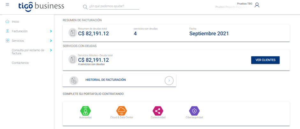Click the '4 servicios con deudas' text
300x129 pixels.
(91, 64)
